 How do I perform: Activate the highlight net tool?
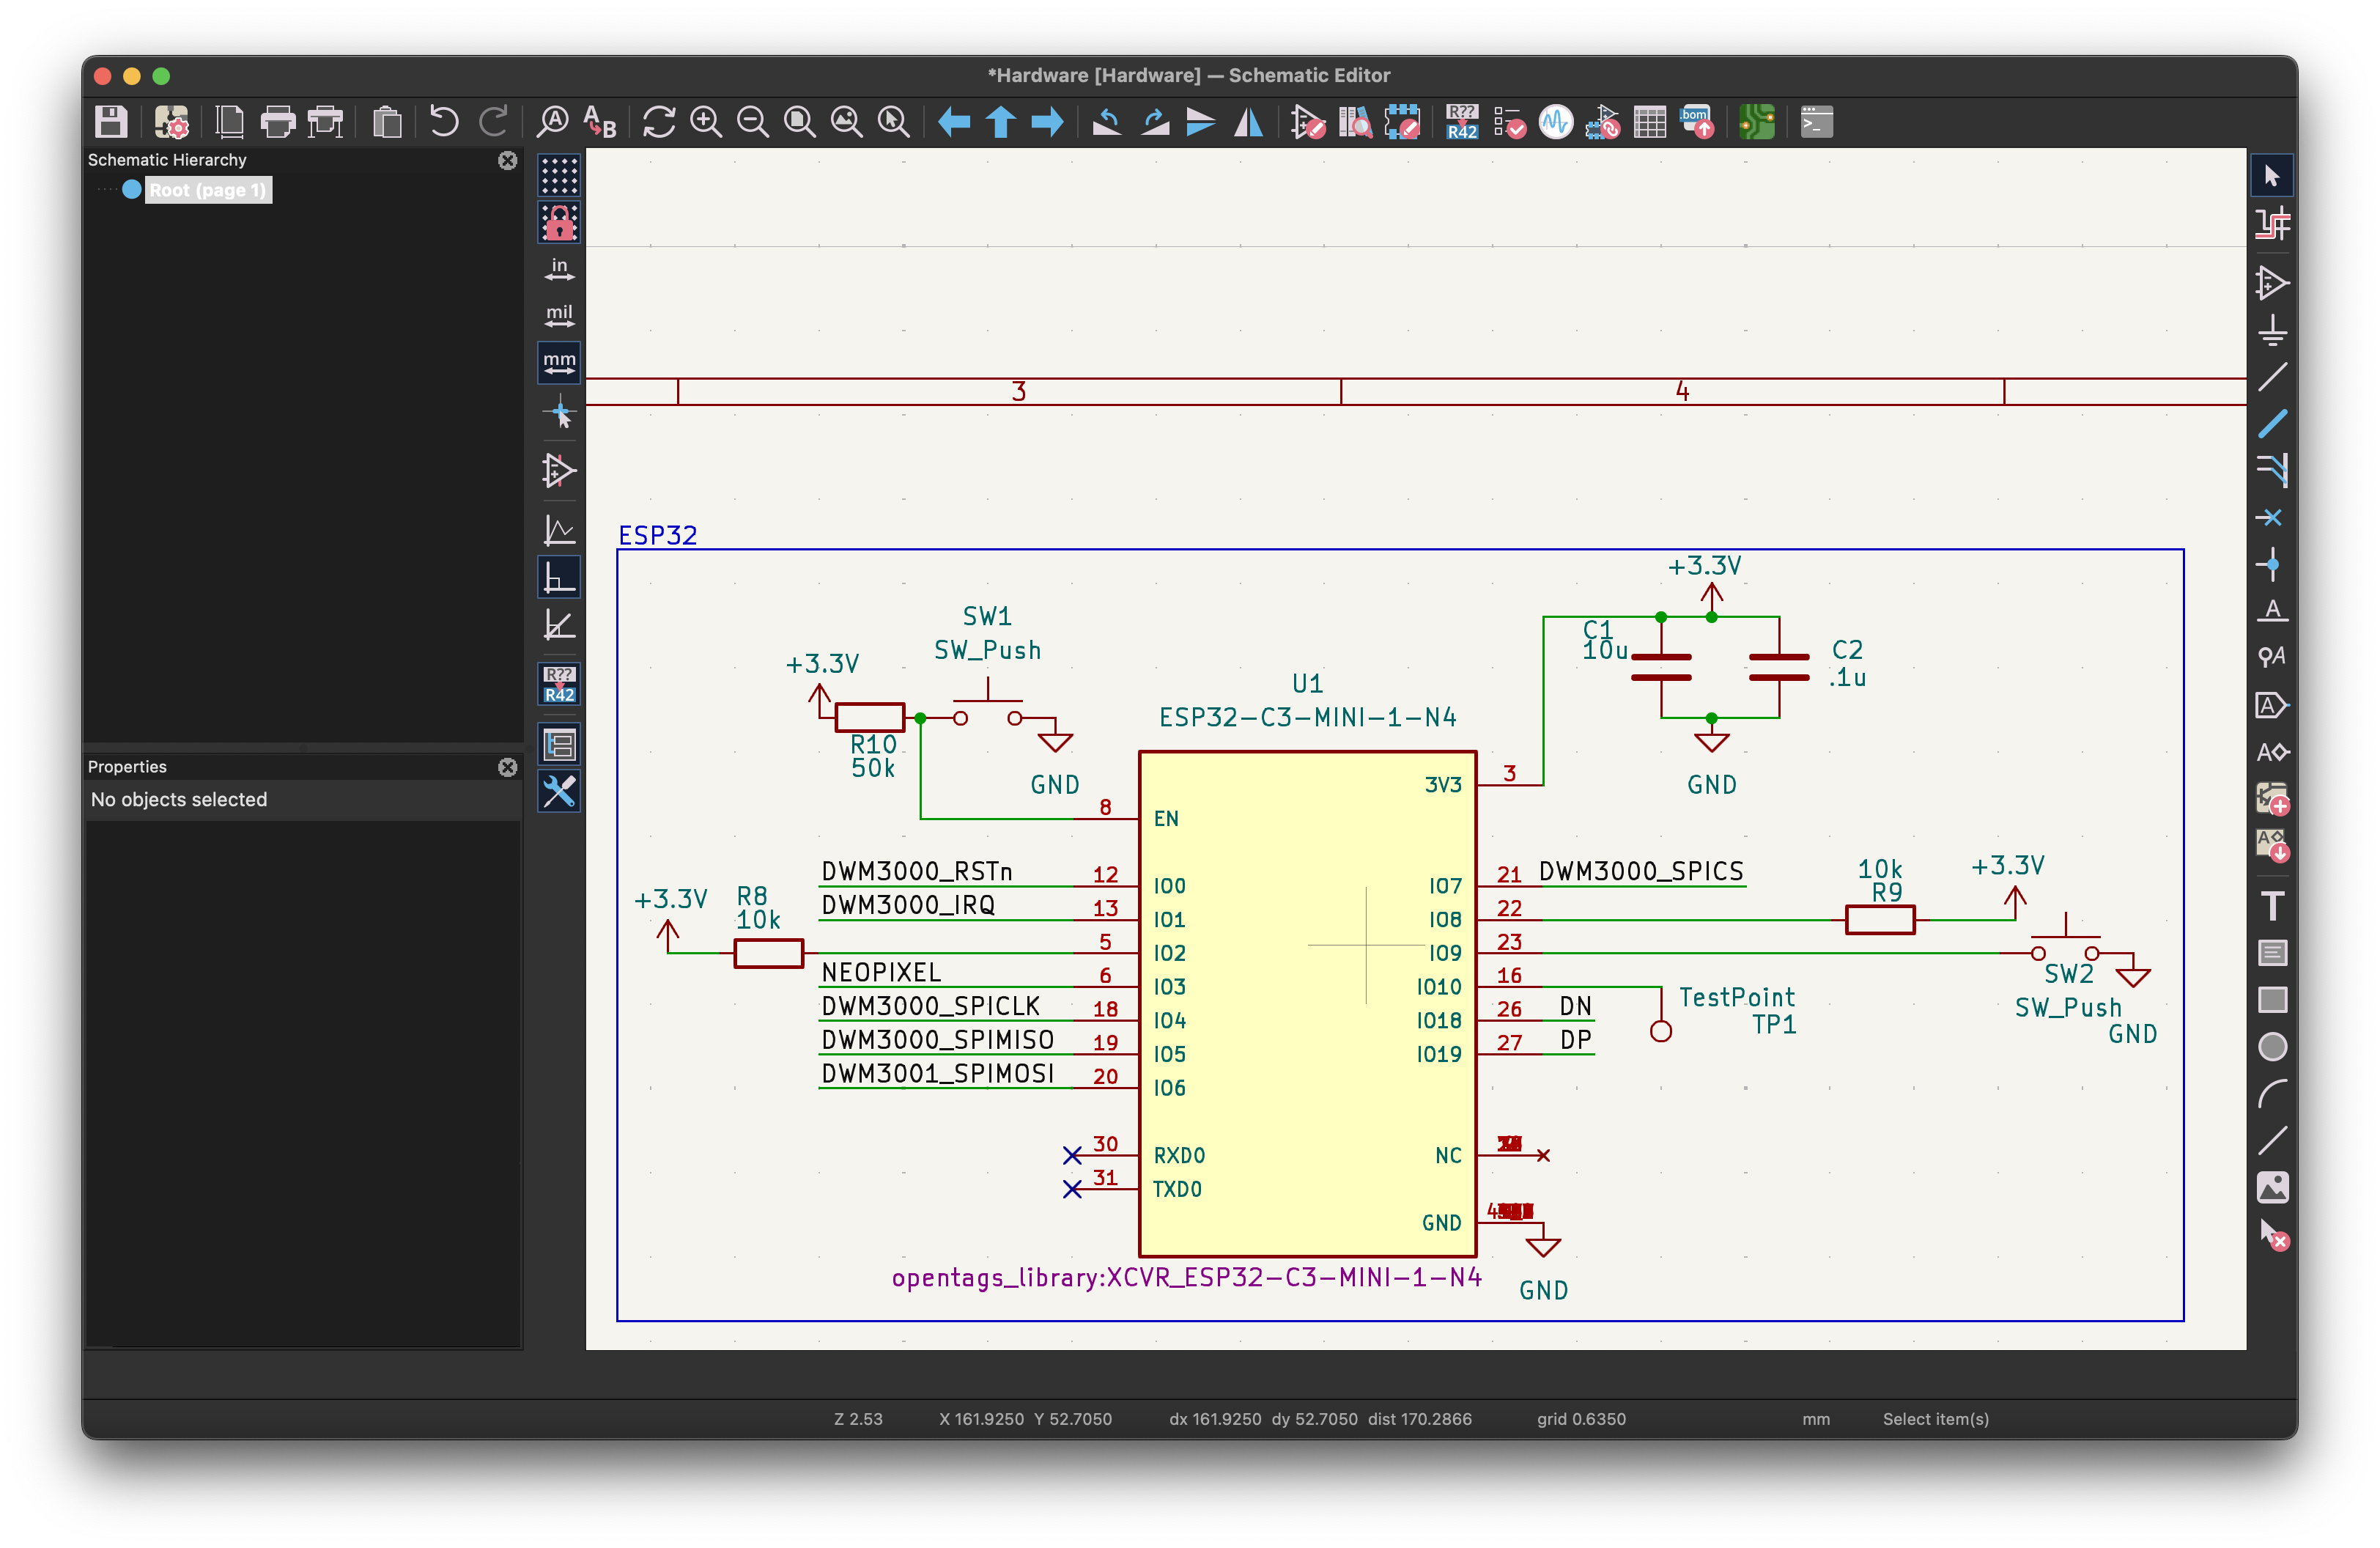point(2272,224)
